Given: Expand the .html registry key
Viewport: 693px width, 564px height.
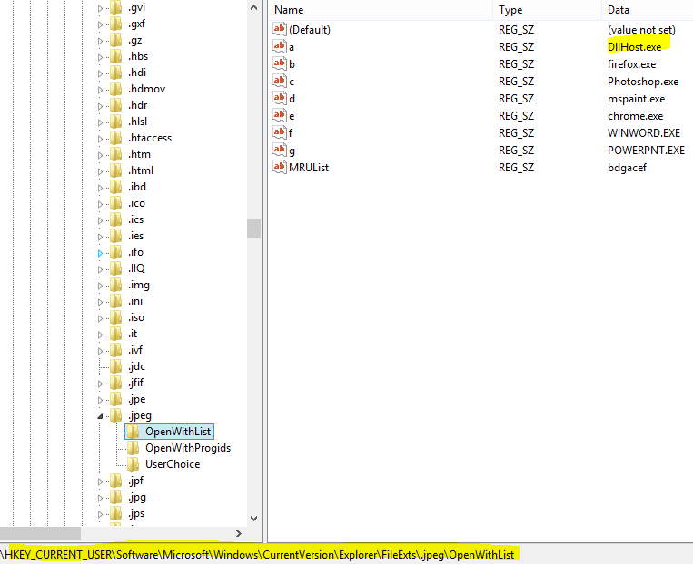Looking at the screenshot, I should [100, 171].
